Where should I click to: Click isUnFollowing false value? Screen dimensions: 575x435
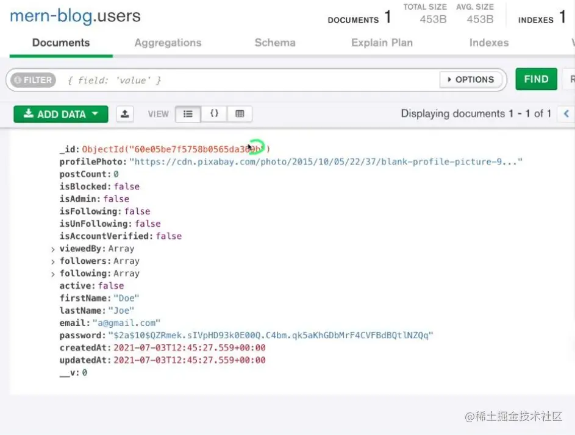148,224
